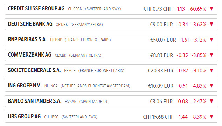
Task: Select Societe Generale S.A. company name
Action: tap(34, 70)
